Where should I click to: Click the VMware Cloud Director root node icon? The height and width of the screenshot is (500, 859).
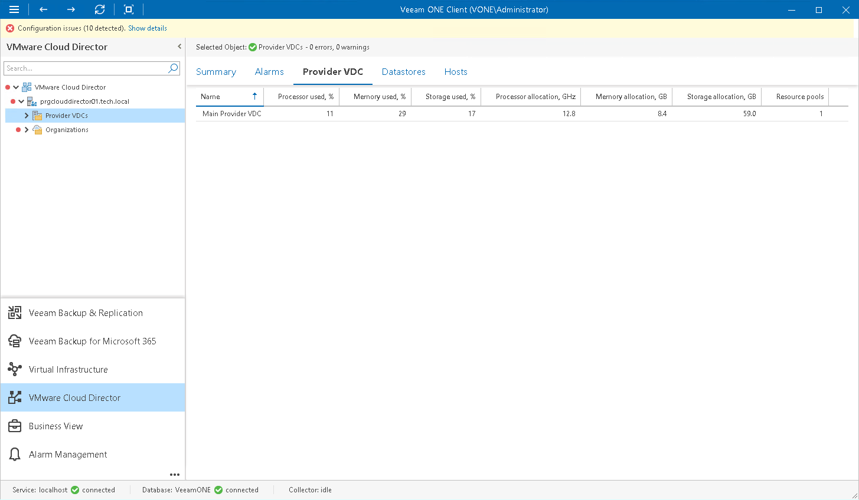(27, 87)
